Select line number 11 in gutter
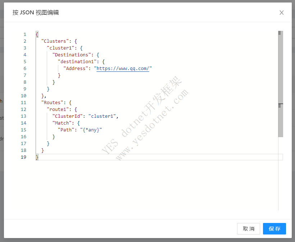295x242 pixels. pos(23,103)
